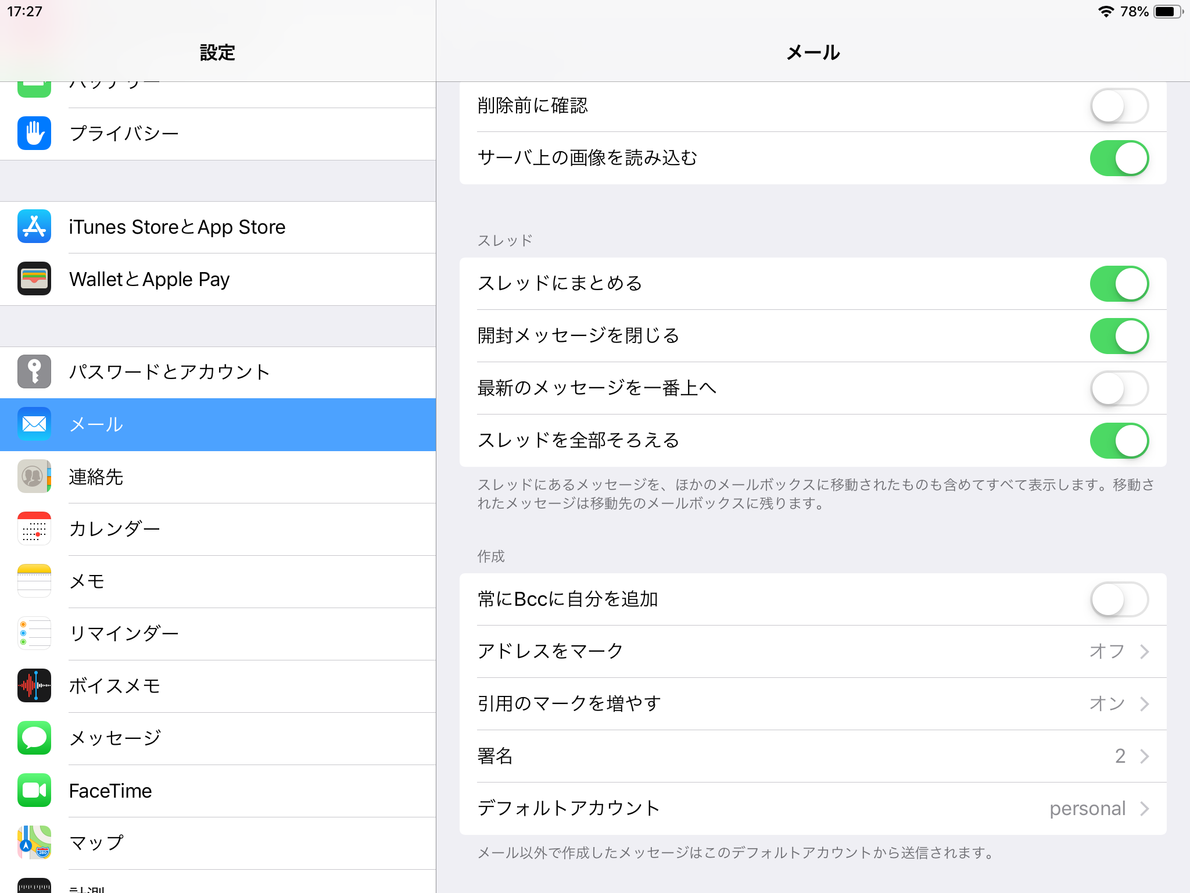Tap the FaceTime camera icon
This screenshot has height=893, width=1190.
34,790
